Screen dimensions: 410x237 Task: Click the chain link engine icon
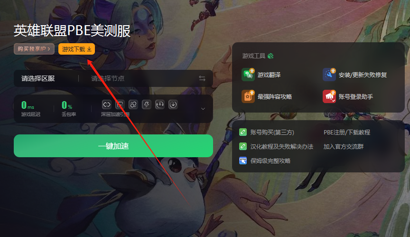pyautogui.click(x=107, y=104)
